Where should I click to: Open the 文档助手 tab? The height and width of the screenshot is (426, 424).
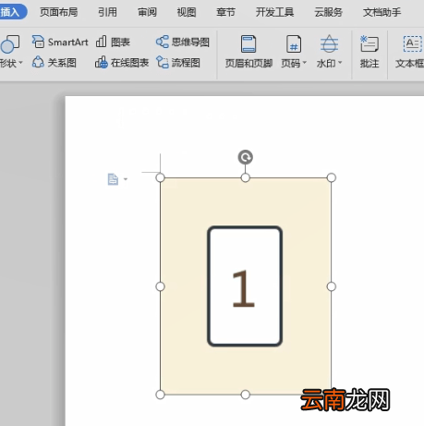tap(382, 12)
